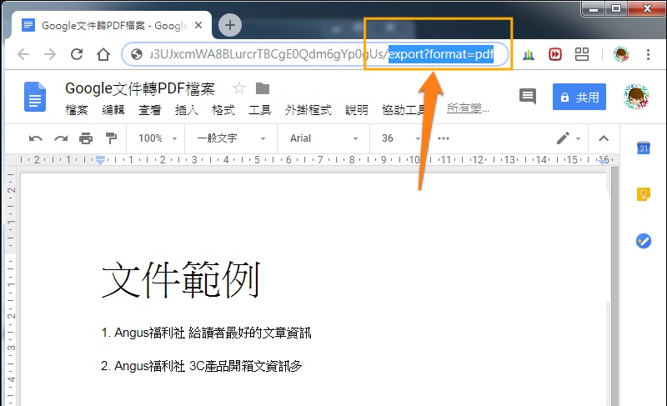The width and height of the screenshot is (667, 406).
Task: Click line 1. Angus福利社 給讀者最好的文章資訊
Action: pos(206,333)
